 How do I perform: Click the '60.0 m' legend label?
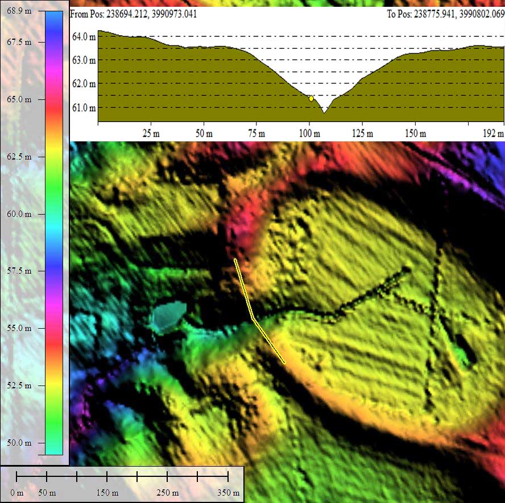point(19,214)
